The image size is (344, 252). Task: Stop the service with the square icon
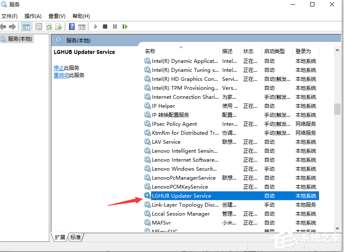pyautogui.click(x=105, y=27)
